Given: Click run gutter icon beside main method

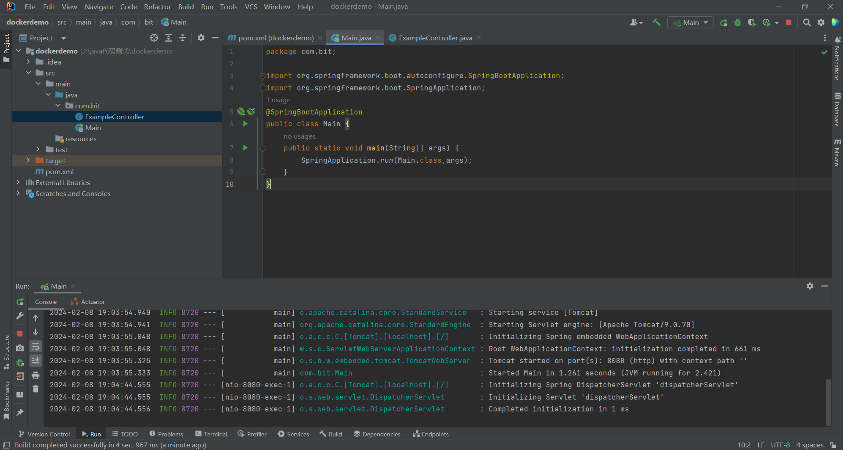Looking at the screenshot, I should [x=245, y=148].
